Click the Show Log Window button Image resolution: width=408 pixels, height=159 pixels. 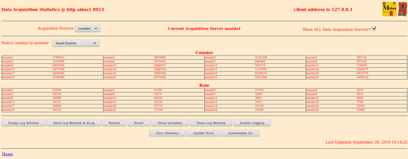pyautogui.click(x=211, y=123)
